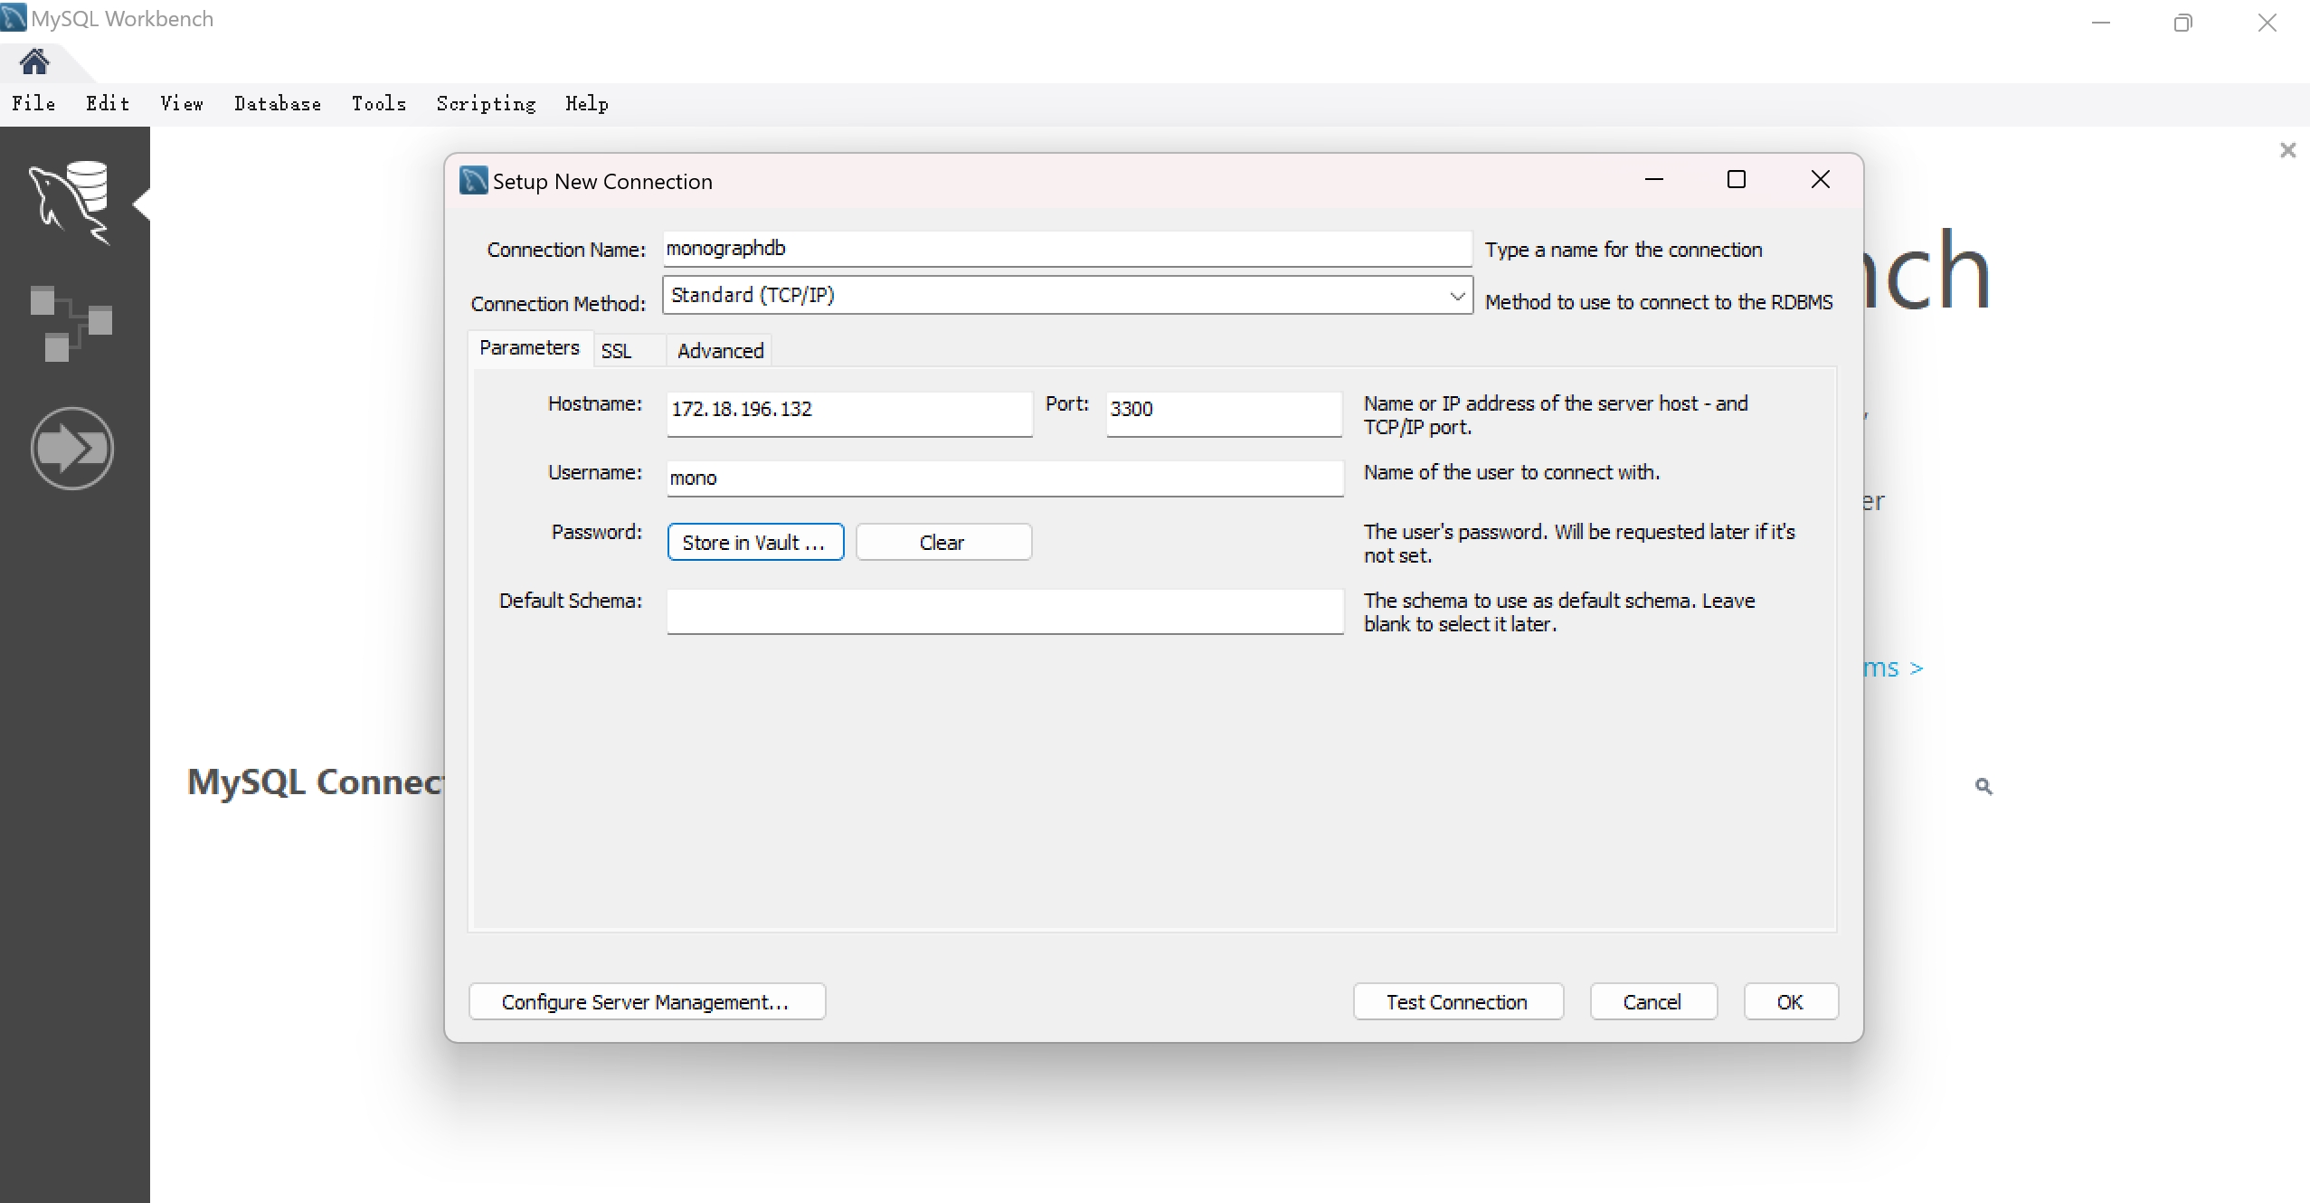Open the Scripting menu
Screen dimensions: 2310x1203
(x=486, y=104)
